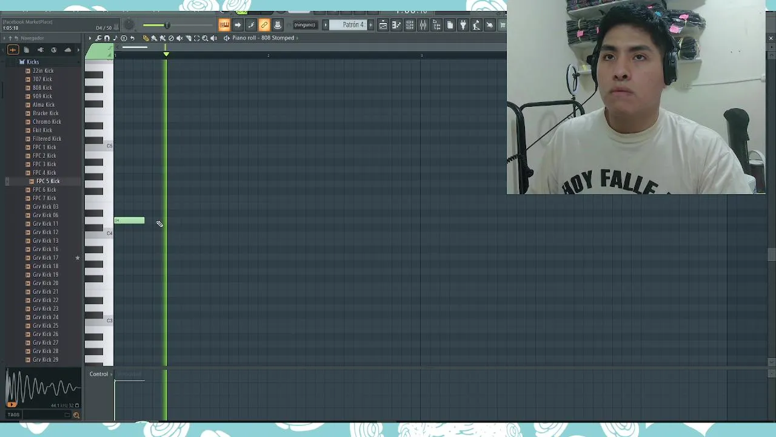This screenshot has width=776, height=437.
Task: Click the piano roll vertical scrollbar handle
Action: [771, 255]
